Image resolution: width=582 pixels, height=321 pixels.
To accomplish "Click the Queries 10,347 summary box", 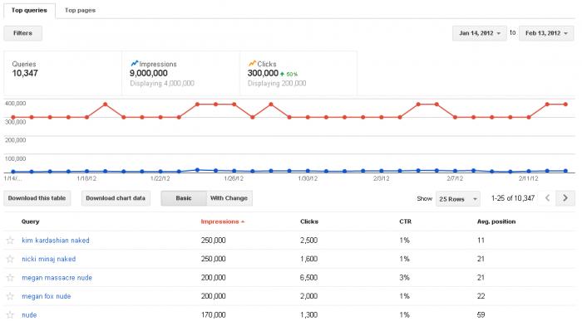I will pyautogui.click(x=62, y=73).
